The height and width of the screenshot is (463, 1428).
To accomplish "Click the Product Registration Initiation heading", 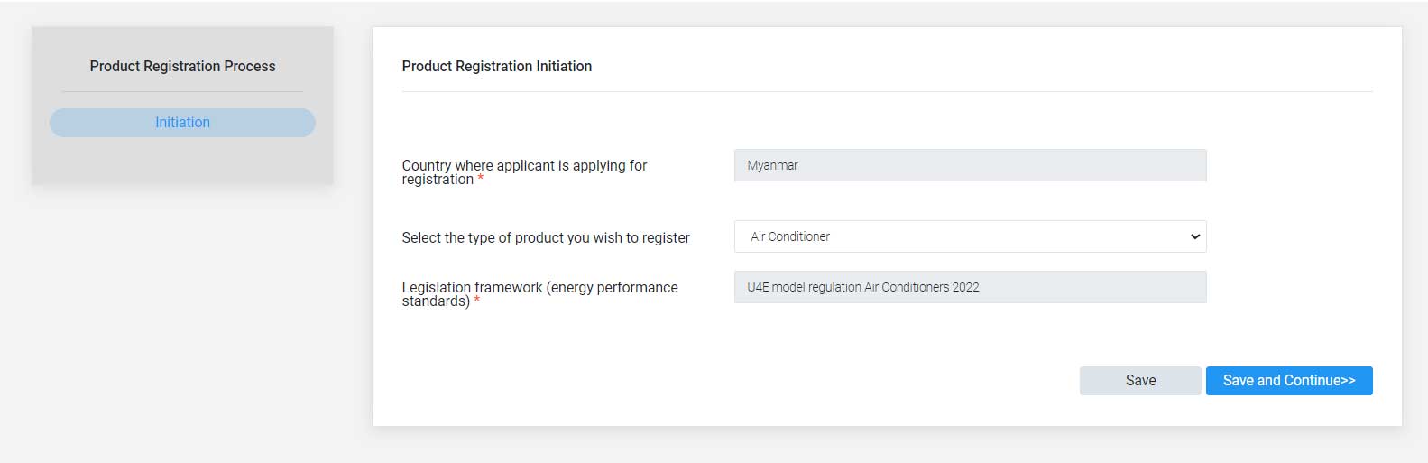I will 497,66.
